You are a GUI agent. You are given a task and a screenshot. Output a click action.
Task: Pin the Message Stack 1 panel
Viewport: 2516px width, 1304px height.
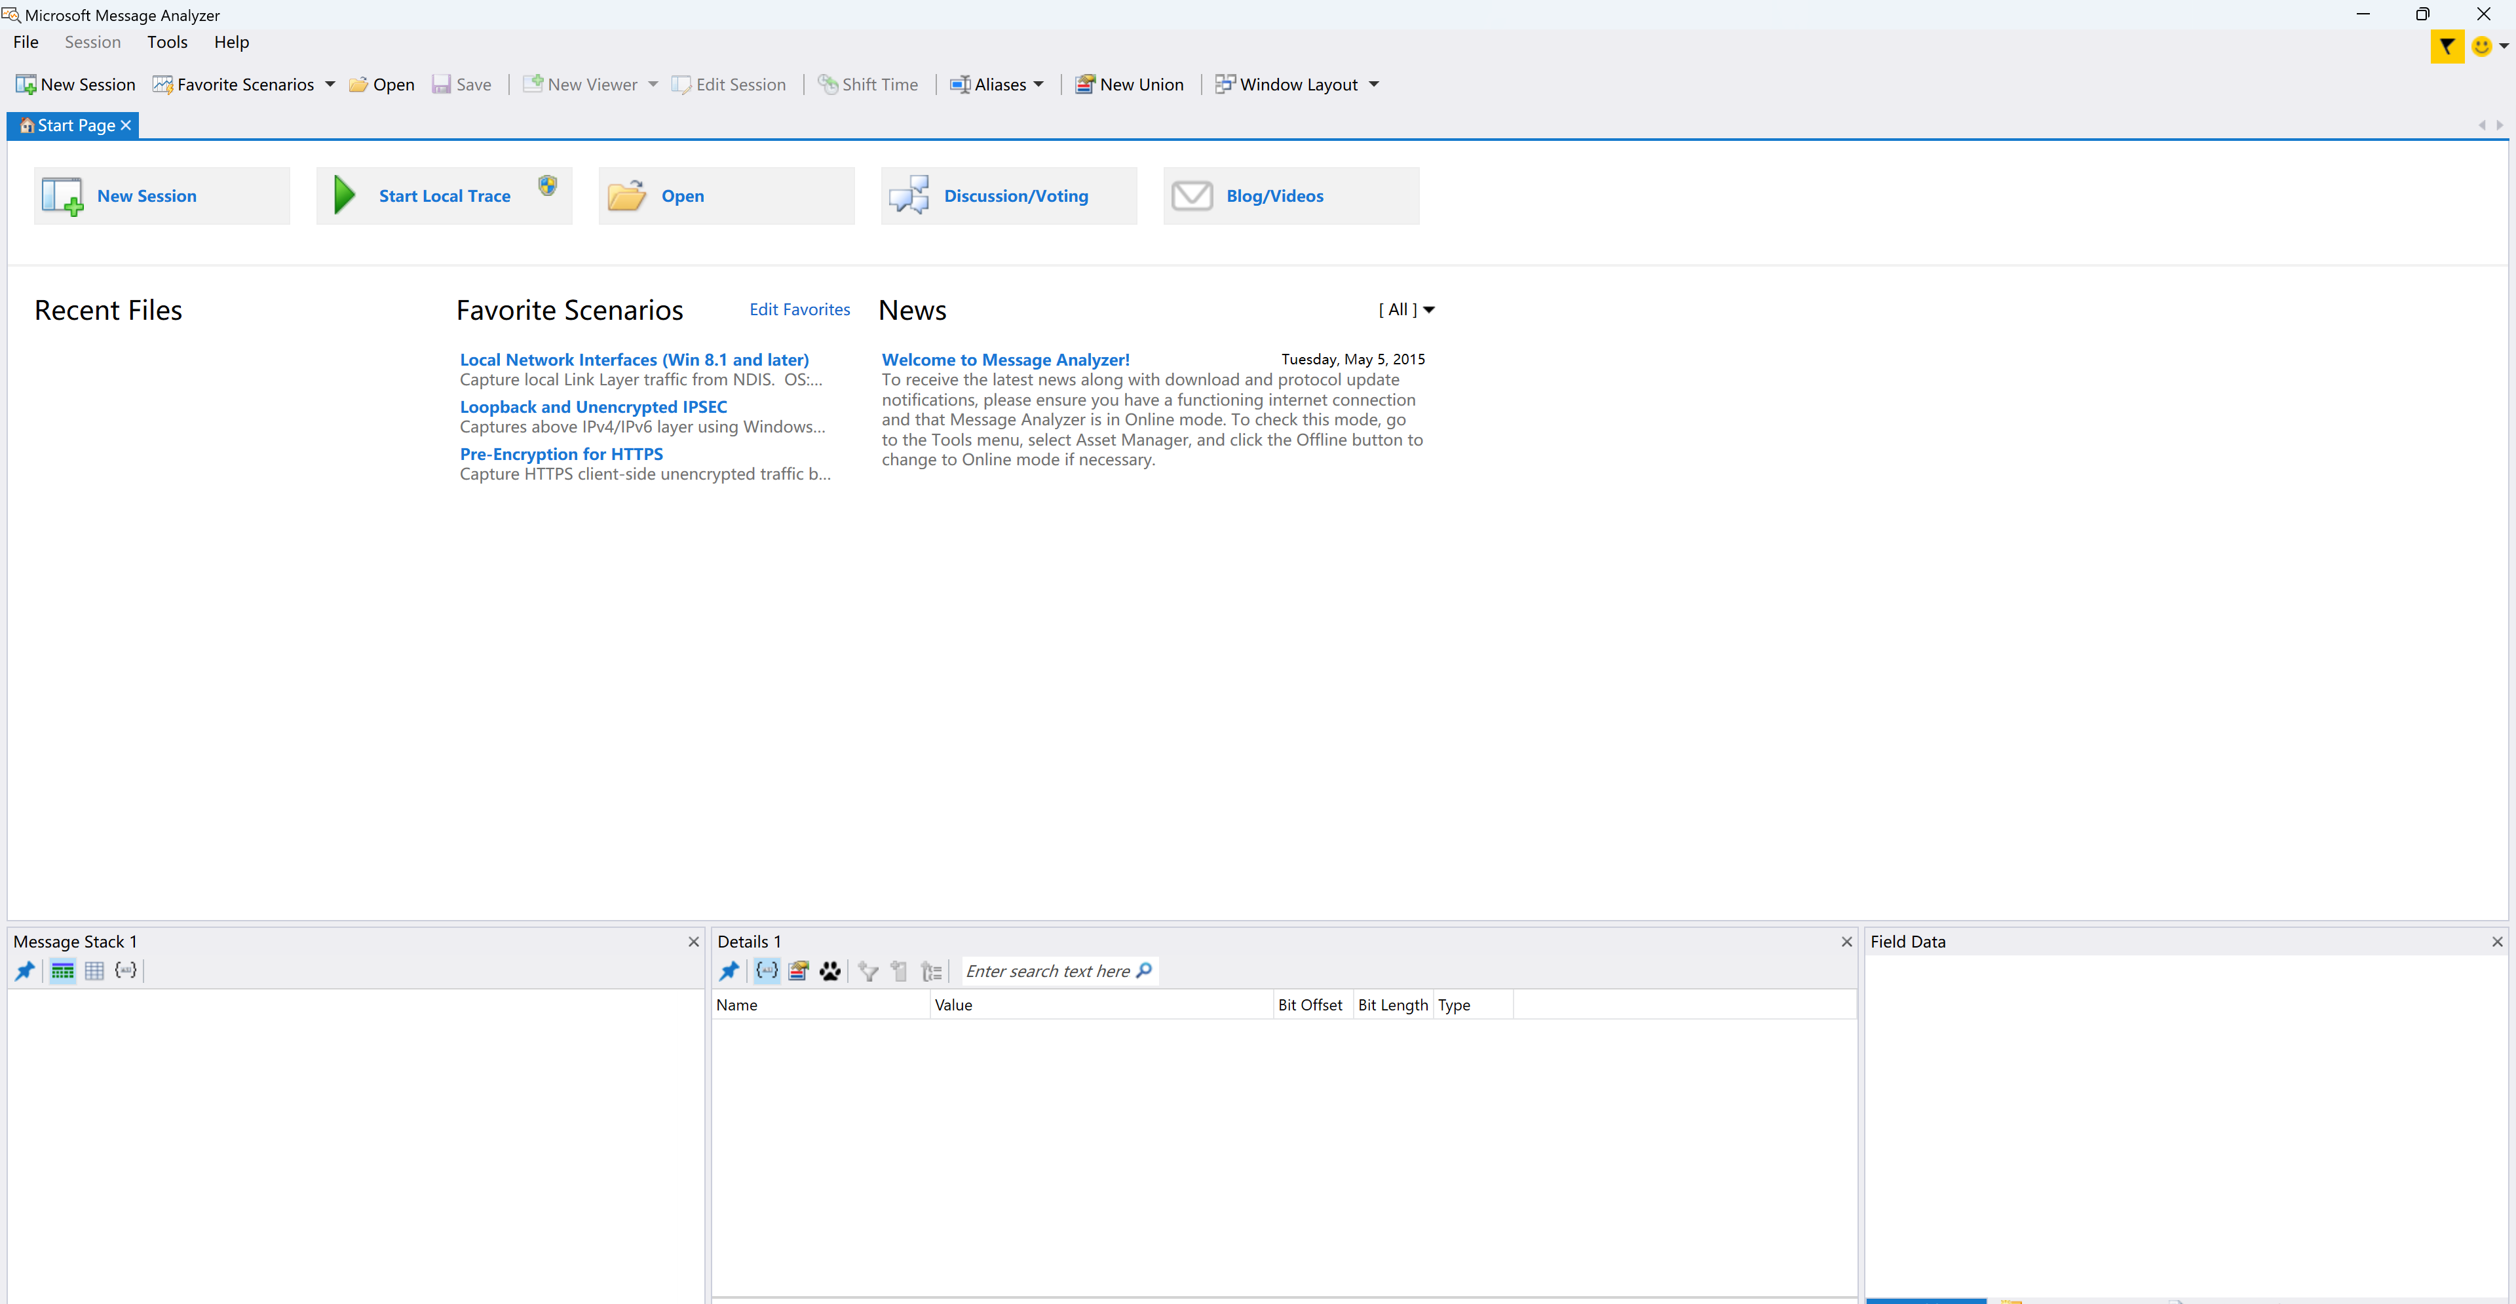26,970
